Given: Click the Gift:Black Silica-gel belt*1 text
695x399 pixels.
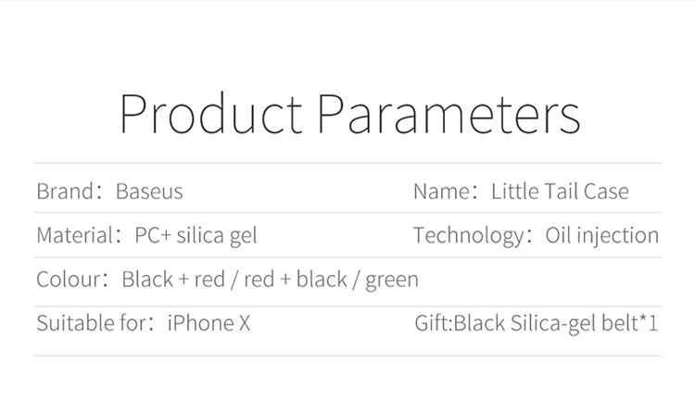Looking at the screenshot, I should [x=537, y=323].
